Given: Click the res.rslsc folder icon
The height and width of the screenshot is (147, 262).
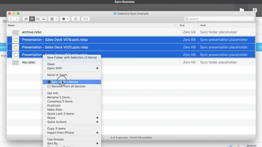Looking at the screenshot, I should pyautogui.click(x=16, y=62).
